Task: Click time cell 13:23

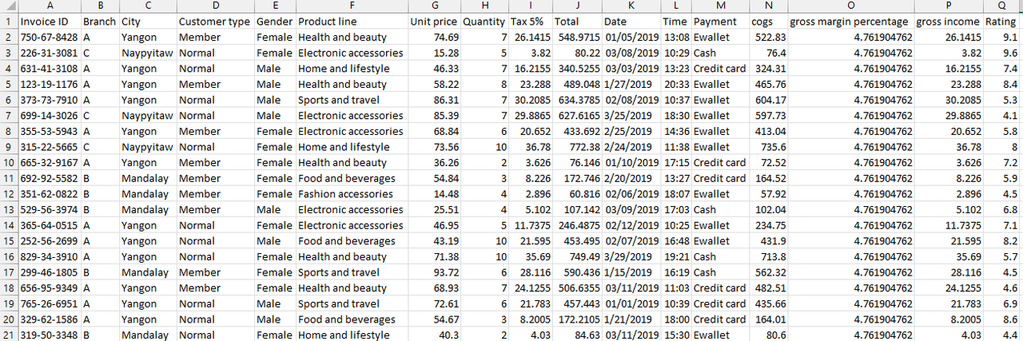Action: (x=676, y=69)
